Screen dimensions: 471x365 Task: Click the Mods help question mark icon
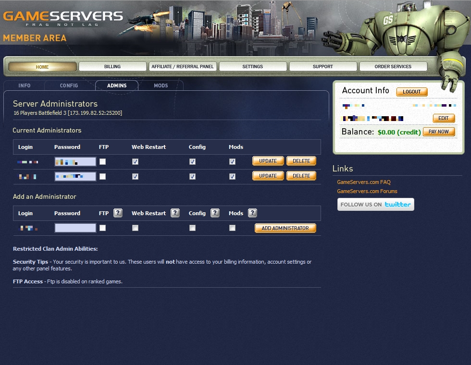pyautogui.click(x=253, y=213)
